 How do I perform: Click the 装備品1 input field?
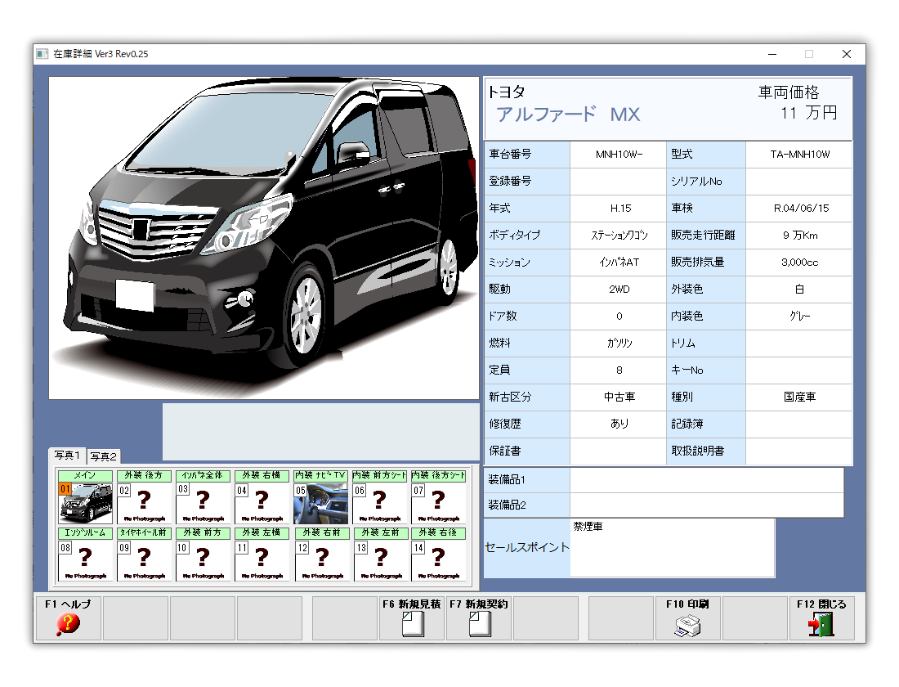tap(706, 480)
